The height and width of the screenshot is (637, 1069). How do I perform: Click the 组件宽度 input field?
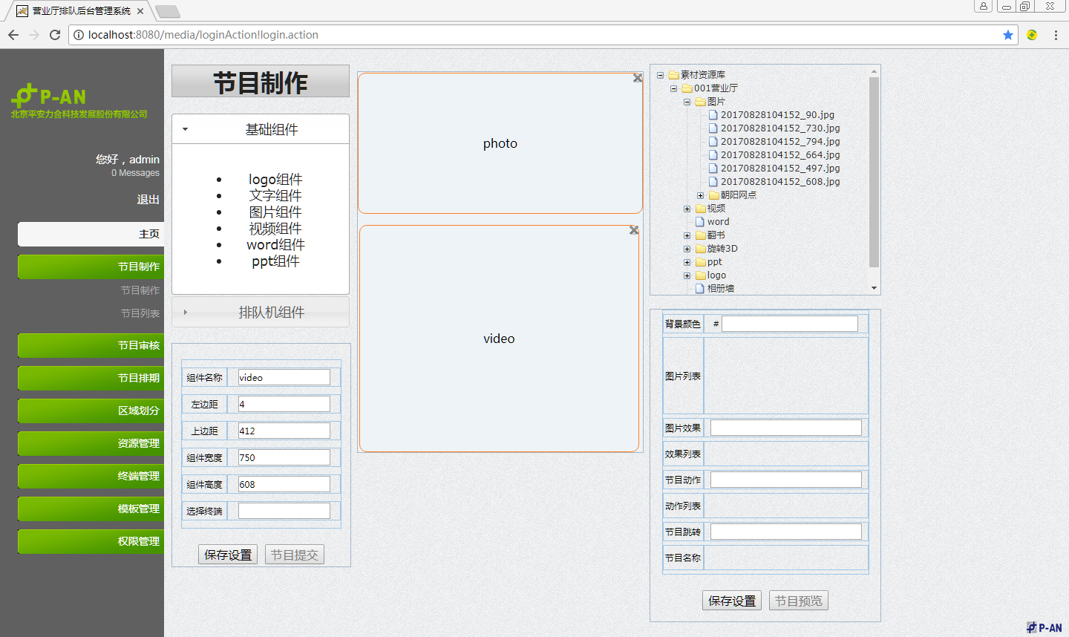click(x=284, y=457)
